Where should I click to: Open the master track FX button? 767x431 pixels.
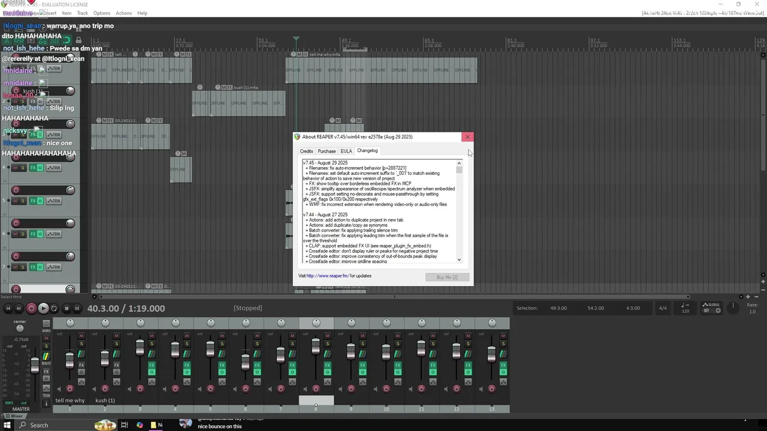point(46,372)
